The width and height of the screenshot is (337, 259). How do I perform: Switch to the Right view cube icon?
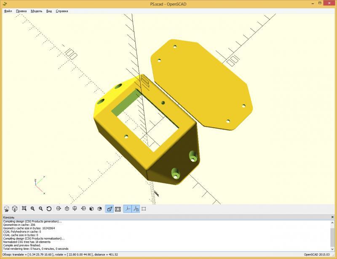tap(59, 209)
